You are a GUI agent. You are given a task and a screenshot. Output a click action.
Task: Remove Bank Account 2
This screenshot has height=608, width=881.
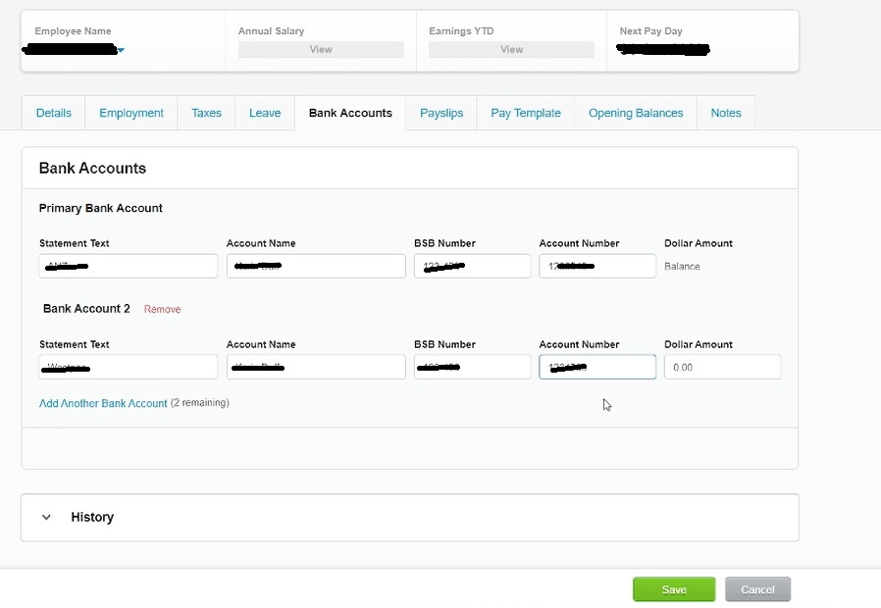point(162,309)
